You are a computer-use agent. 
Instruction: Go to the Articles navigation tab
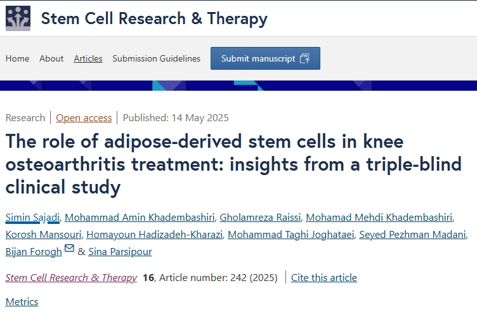point(88,58)
